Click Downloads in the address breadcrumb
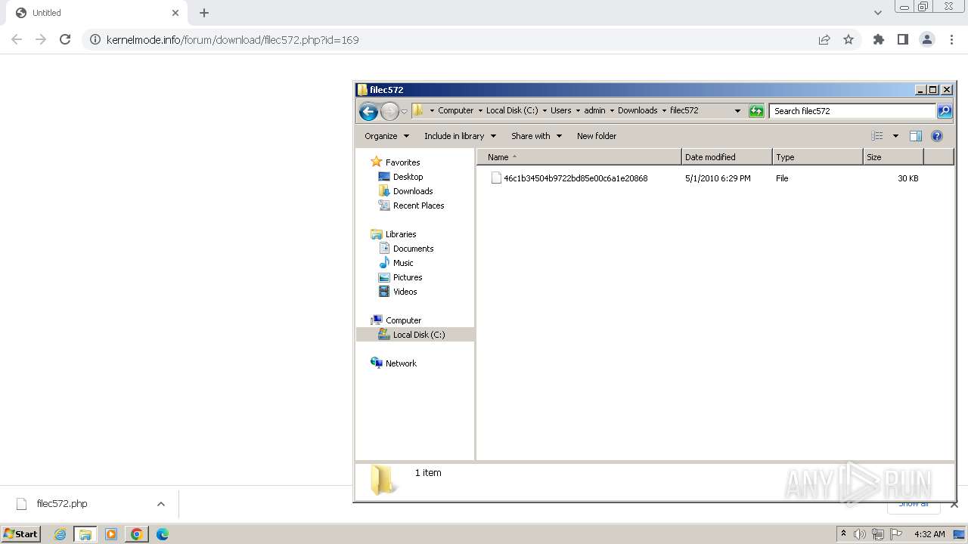The height and width of the screenshot is (544, 968). 638,110
